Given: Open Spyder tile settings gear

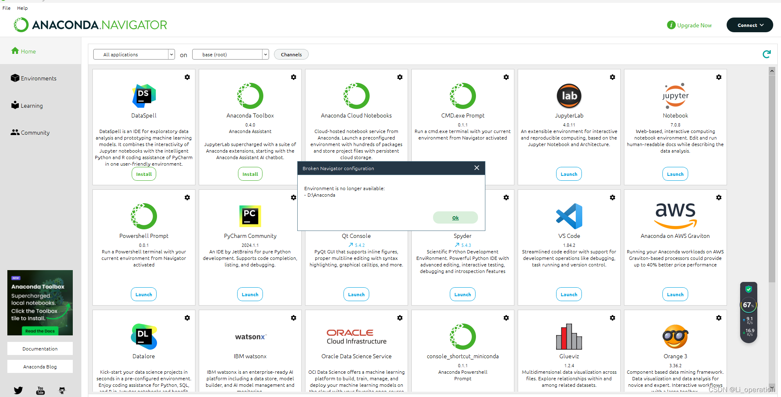Looking at the screenshot, I should point(506,197).
